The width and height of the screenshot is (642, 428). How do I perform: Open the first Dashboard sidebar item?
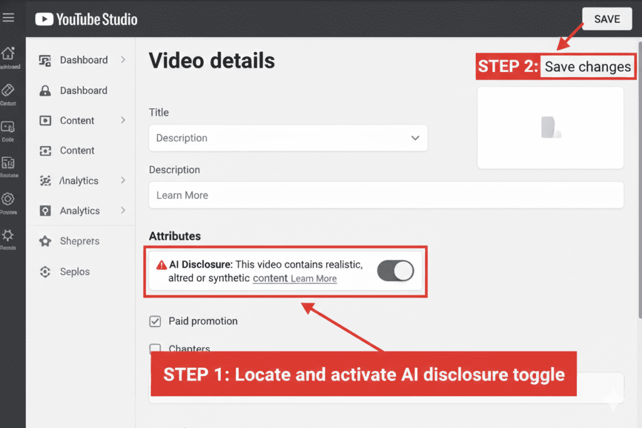pos(82,60)
